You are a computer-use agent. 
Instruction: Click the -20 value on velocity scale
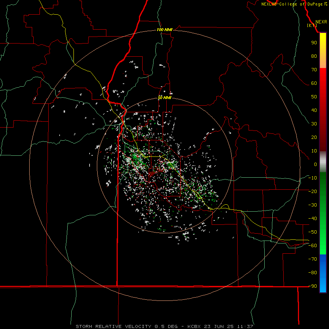pos(313,191)
